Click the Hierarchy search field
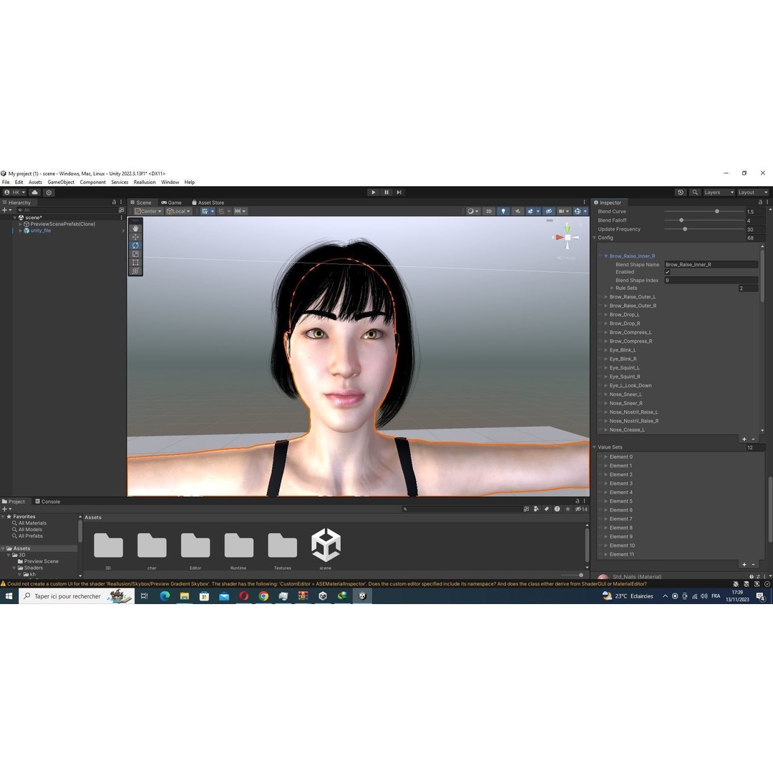The image size is (773, 773). [67, 210]
